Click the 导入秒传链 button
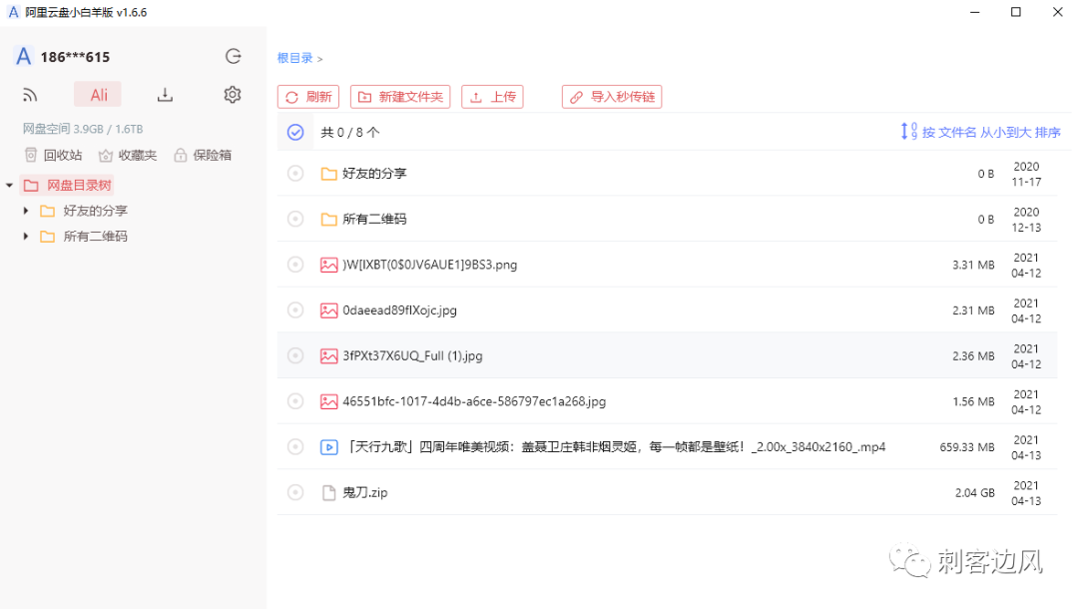Image resolution: width=1078 pixels, height=609 pixels. (612, 97)
